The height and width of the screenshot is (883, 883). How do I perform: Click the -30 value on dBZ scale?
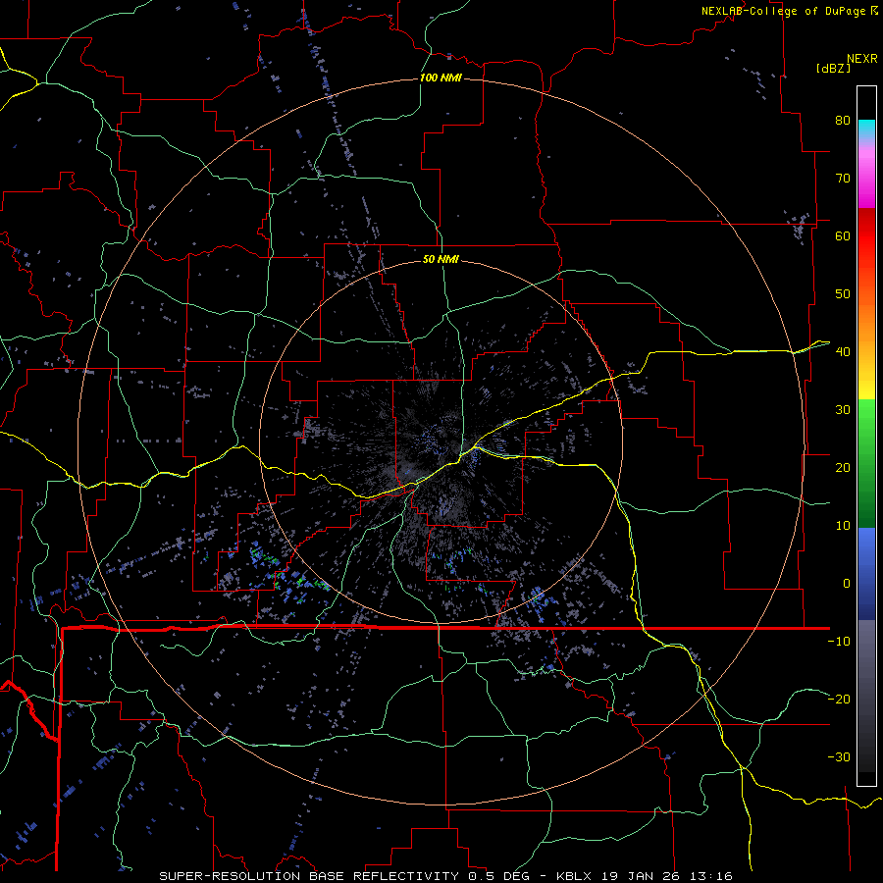(839, 757)
